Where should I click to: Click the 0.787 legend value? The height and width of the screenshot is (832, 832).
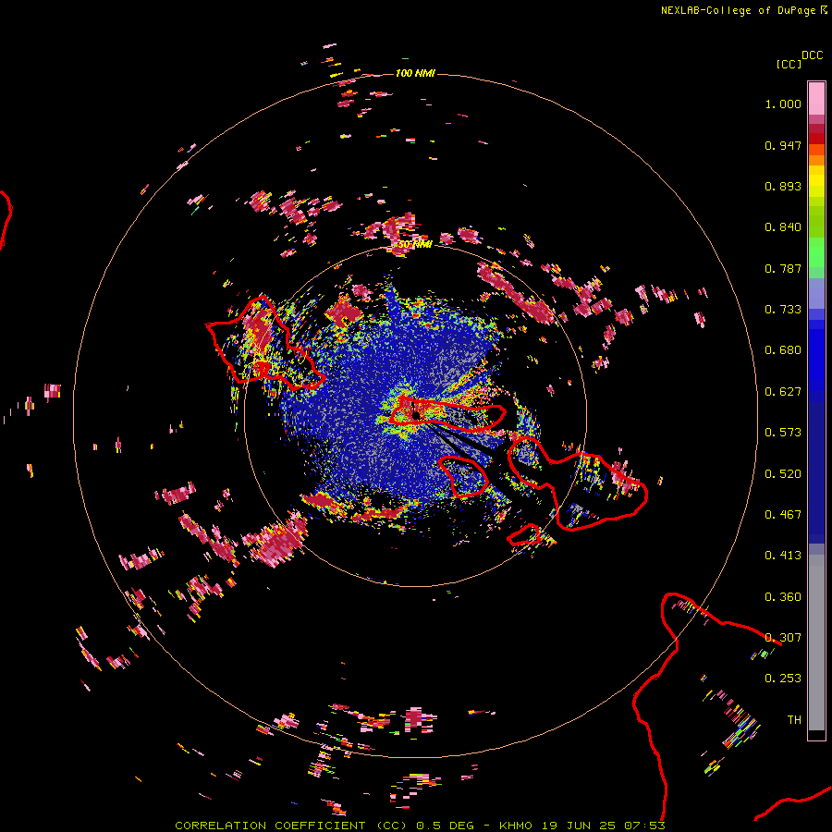(x=783, y=268)
